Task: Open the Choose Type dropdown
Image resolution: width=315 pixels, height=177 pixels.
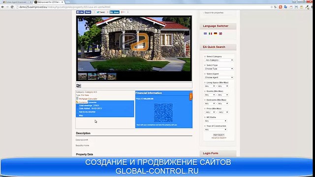Action: point(219,69)
